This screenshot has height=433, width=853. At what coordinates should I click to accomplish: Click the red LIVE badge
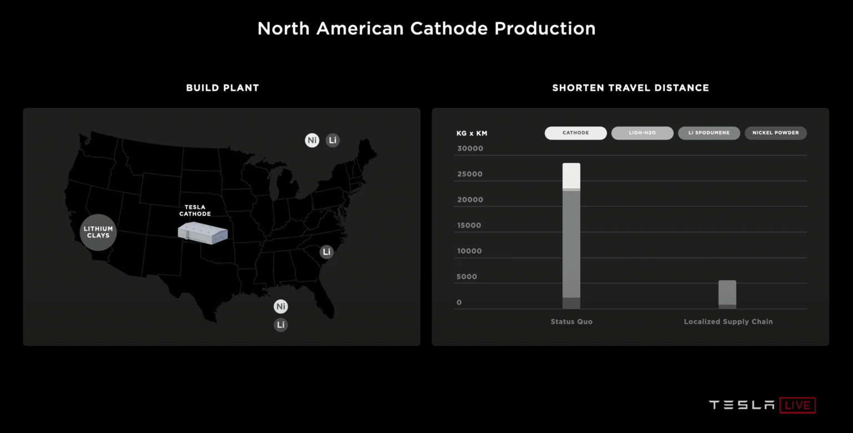tap(797, 405)
